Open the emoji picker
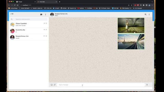Image resolution: width=164 pixels, height=92 pixels. 52,85
